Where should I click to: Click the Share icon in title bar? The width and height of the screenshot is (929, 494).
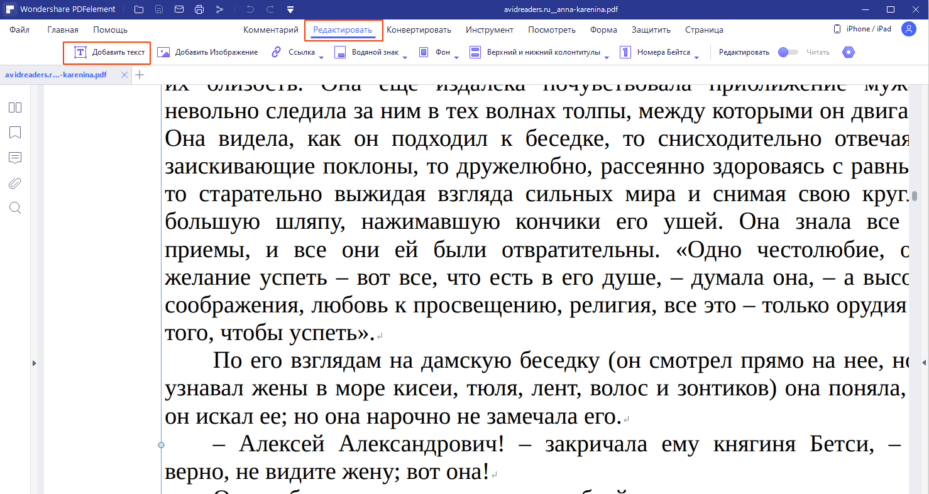(219, 9)
